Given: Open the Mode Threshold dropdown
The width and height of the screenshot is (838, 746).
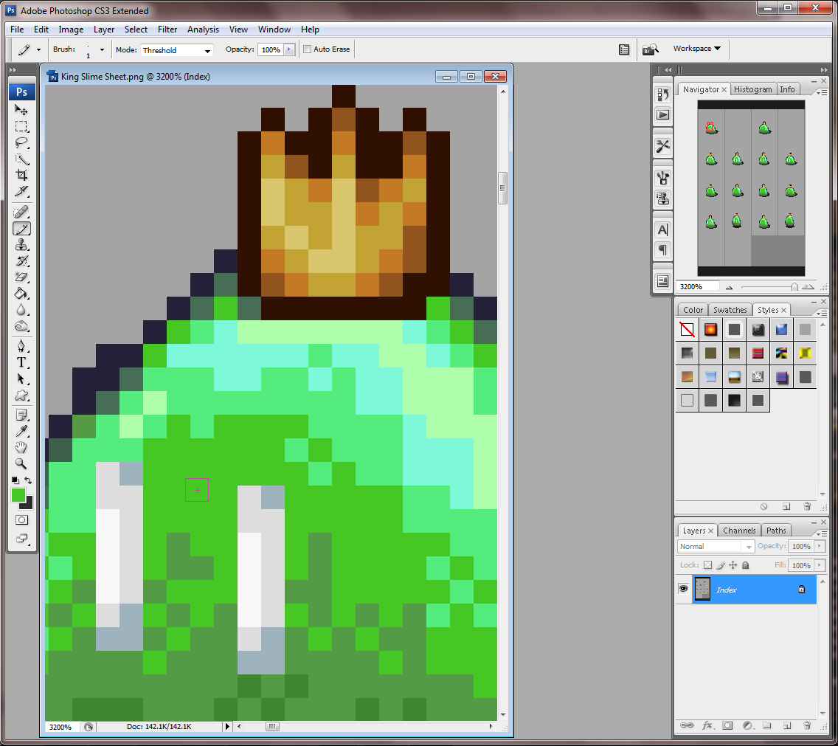Looking at the screenshot, I should click(x=177, y=50).
